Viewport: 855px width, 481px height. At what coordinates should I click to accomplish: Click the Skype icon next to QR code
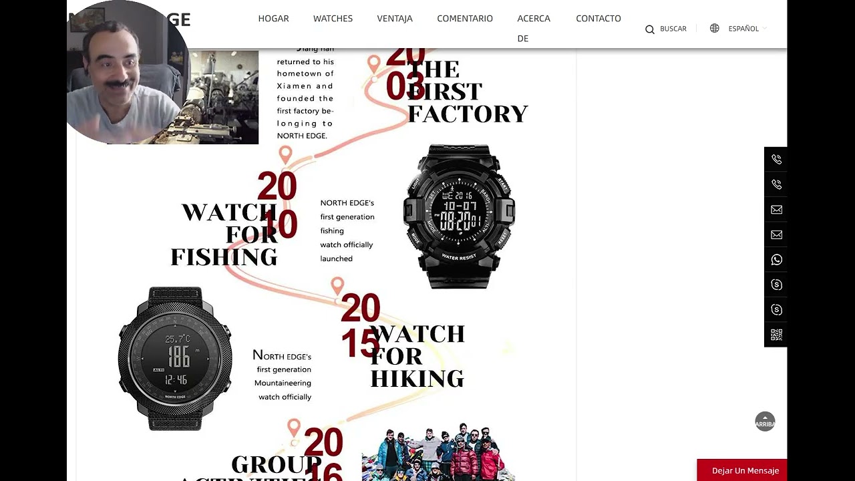[x=776, y=310]
